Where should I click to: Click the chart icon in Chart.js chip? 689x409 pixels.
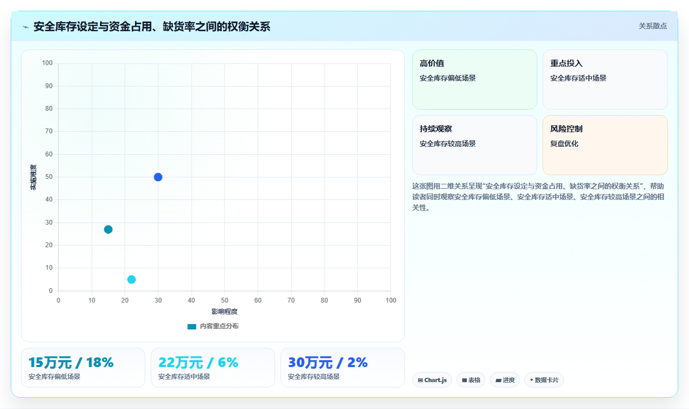point(420,381)
